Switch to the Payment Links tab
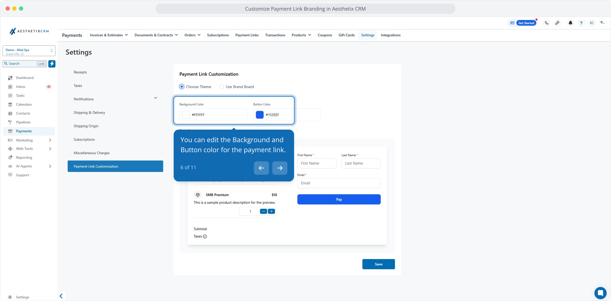 click(247, 35)
